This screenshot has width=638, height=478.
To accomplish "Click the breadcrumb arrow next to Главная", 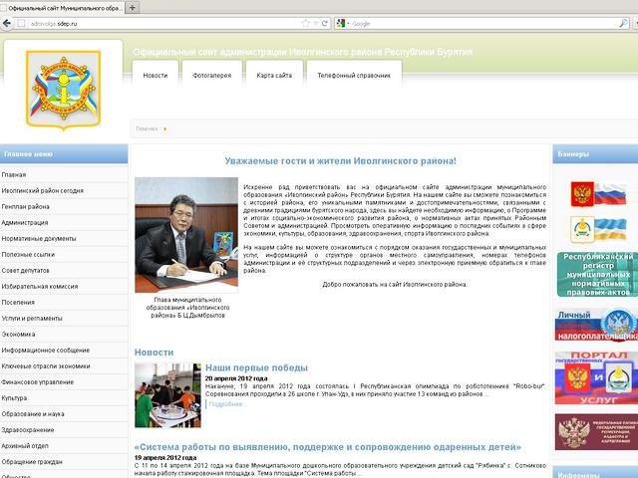I will click(x=165, y=129).
